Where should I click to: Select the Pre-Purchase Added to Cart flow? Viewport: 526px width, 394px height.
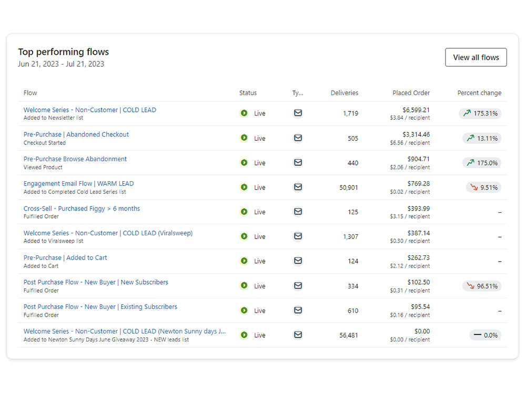[65, 257]
